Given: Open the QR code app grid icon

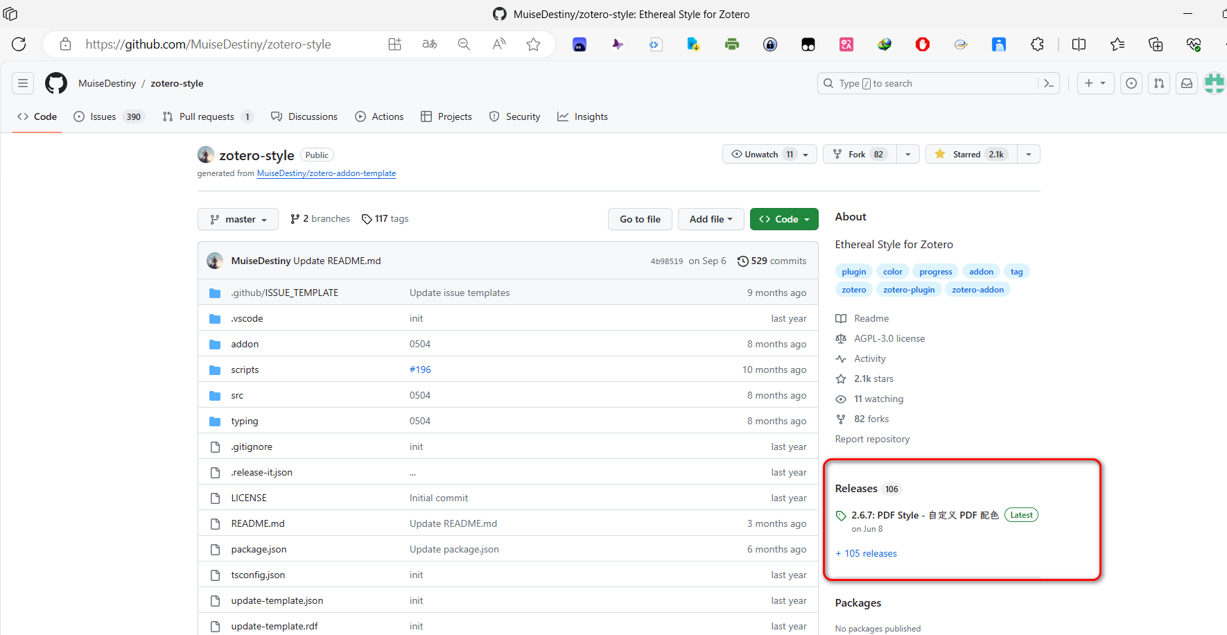Looking at the screenshot, I should point(394,44).
